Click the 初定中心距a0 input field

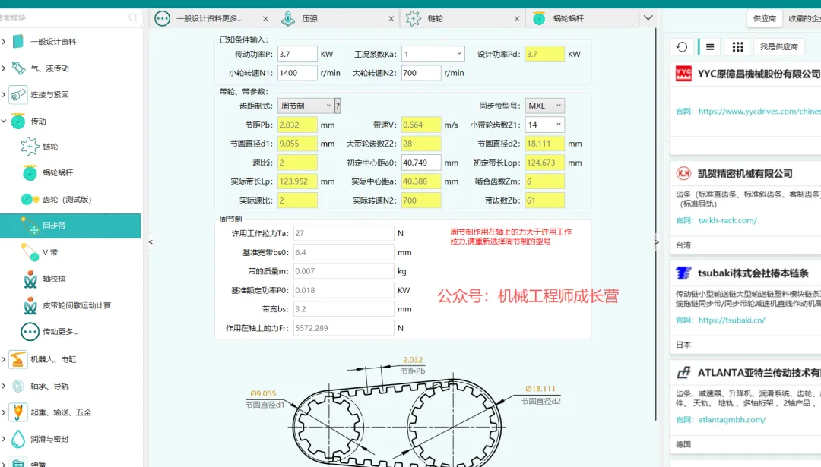point(421,163)
